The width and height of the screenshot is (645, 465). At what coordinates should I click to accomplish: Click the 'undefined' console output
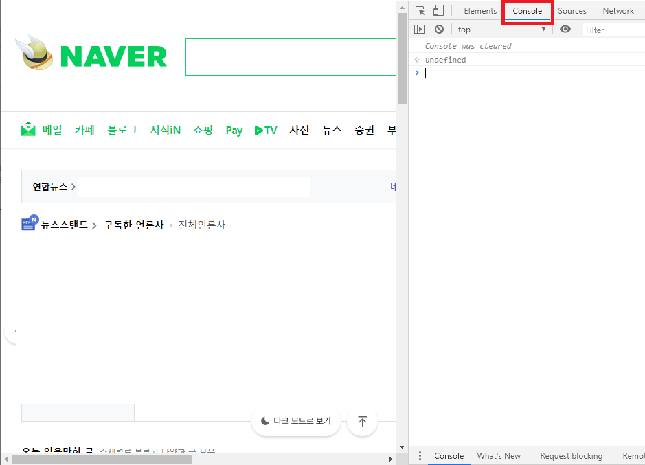(446, 60)
